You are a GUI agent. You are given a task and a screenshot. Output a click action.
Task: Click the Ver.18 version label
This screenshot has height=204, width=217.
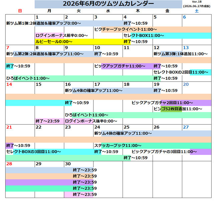tap(197, 2)
